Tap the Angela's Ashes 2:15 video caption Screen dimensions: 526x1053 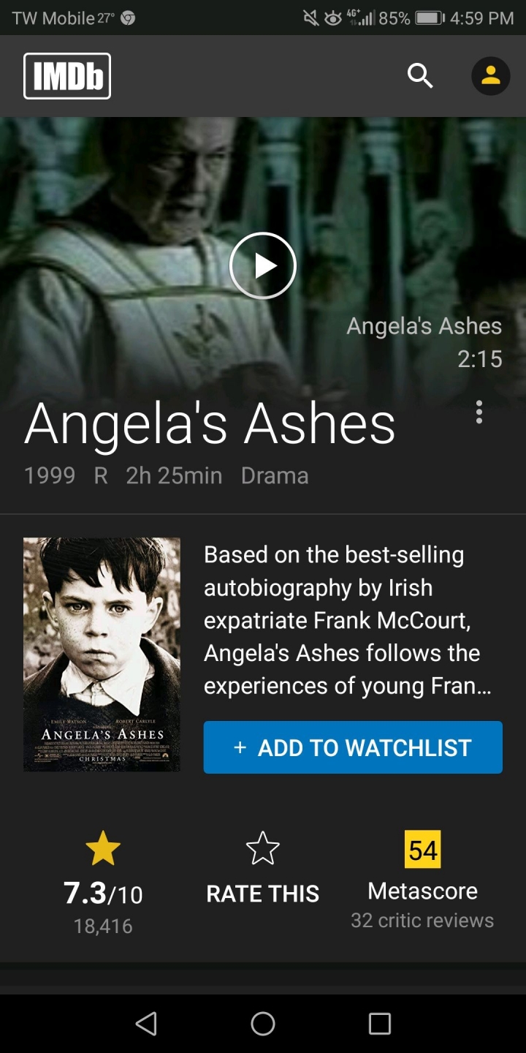[424, 342]
